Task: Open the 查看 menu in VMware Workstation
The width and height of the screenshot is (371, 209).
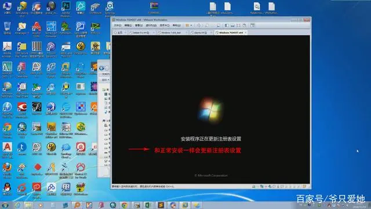Action: 139,26
